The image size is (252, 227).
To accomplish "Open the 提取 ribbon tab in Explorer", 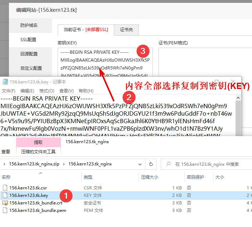I will click(38, 142).
